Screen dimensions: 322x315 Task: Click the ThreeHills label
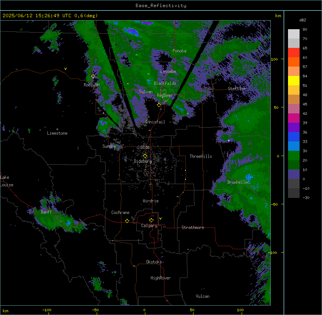coord(201,156)
